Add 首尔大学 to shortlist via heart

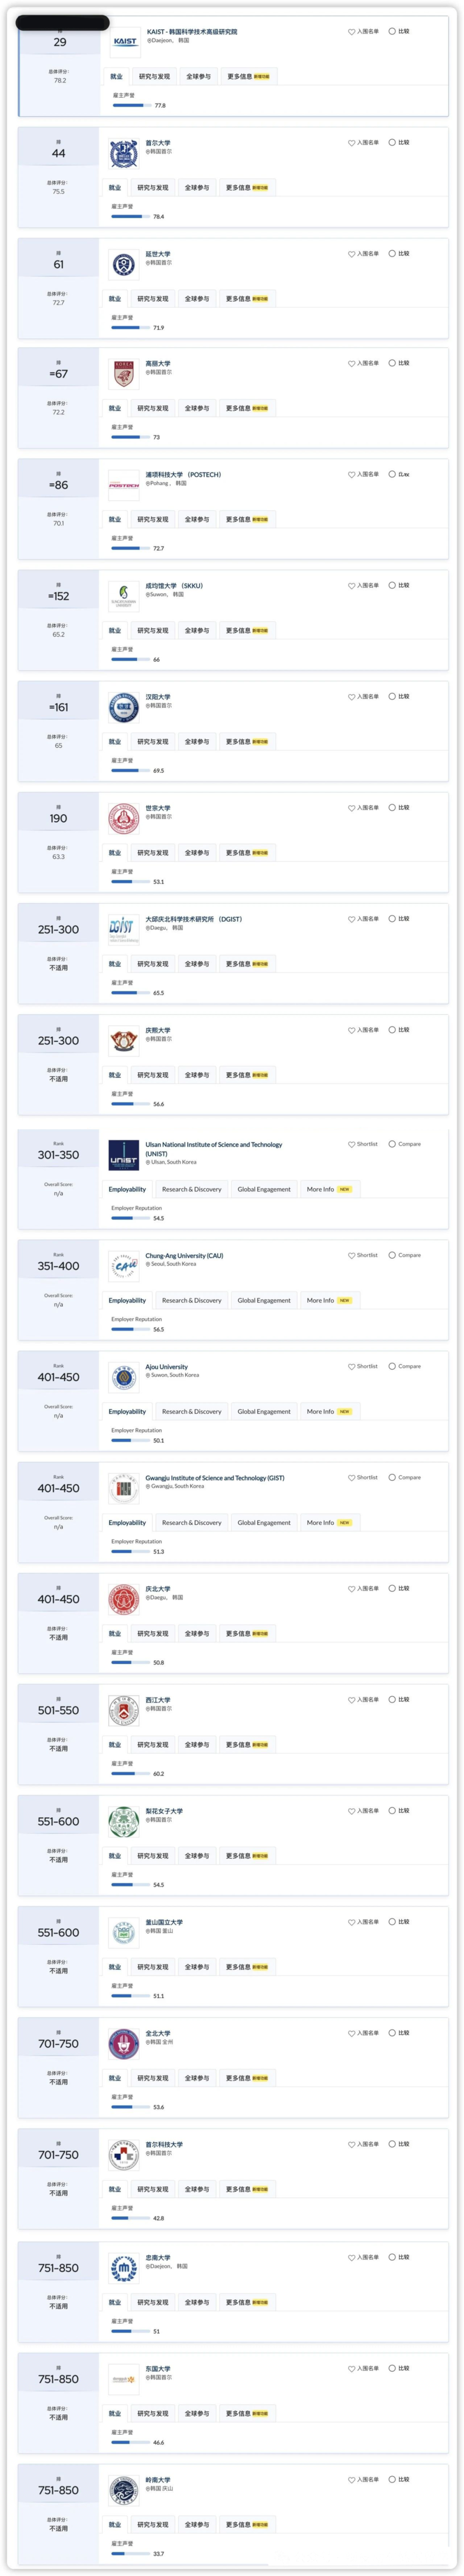351,142
